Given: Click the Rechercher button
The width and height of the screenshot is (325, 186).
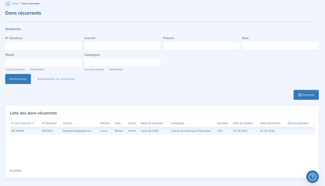Looking at the screenshot, I should [x=18, y=79].
